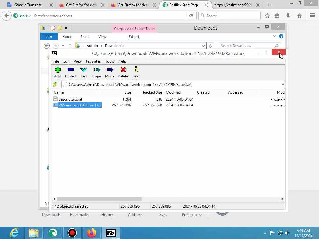Click the Preferences link on Basilisk start page
This screenshot has height=239, width=319.
tap(191, 215)
